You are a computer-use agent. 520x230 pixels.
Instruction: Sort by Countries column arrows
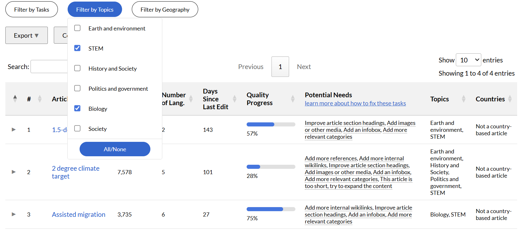pos(510,99)
